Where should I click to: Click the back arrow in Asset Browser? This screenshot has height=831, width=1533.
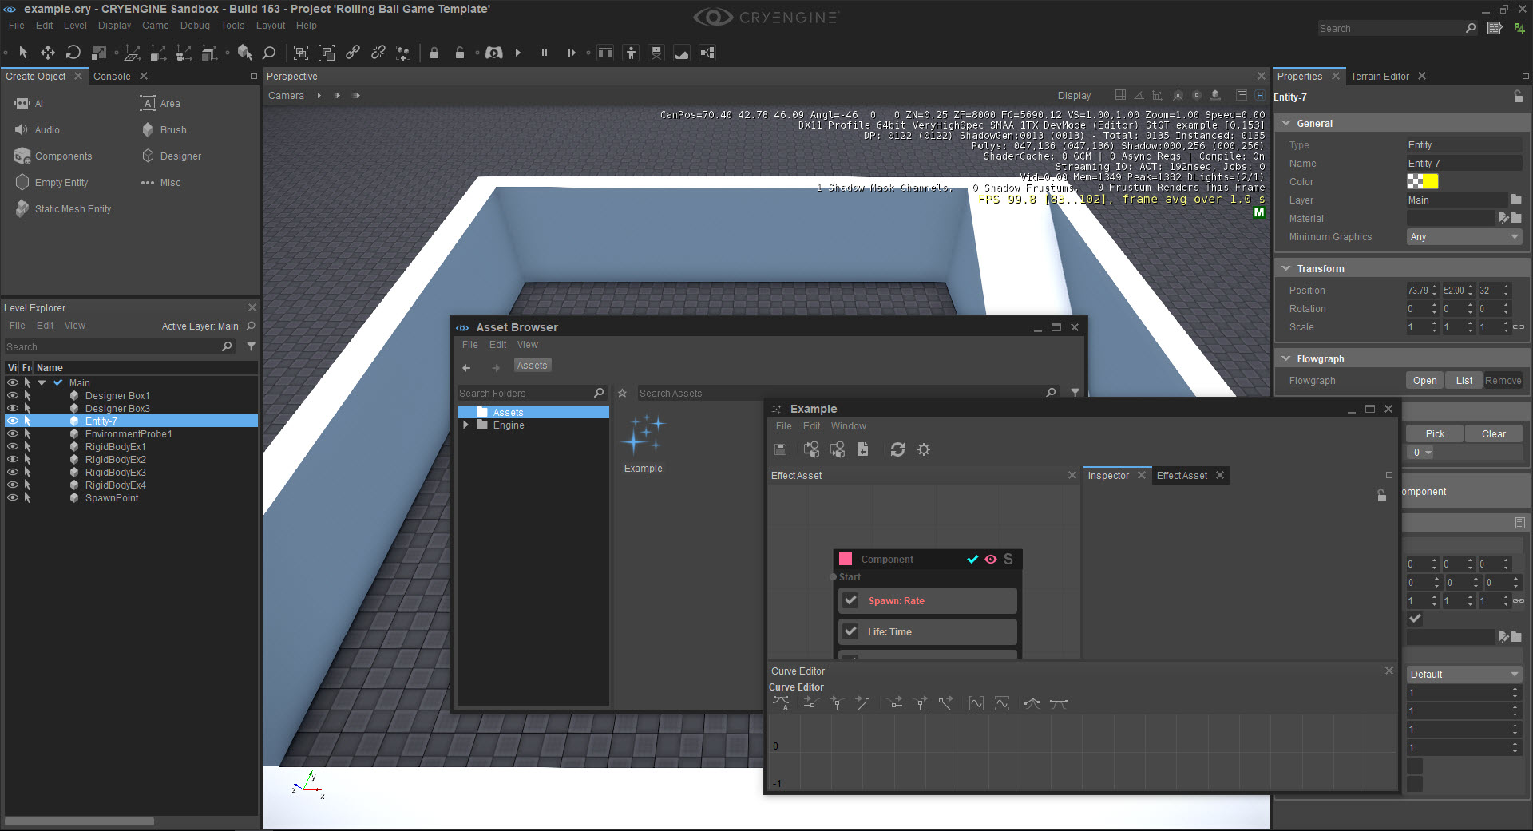[467, 368]
